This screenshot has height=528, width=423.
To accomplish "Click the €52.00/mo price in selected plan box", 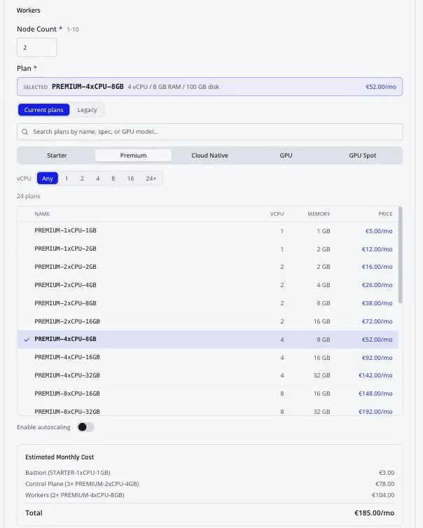I will [381, 87].
